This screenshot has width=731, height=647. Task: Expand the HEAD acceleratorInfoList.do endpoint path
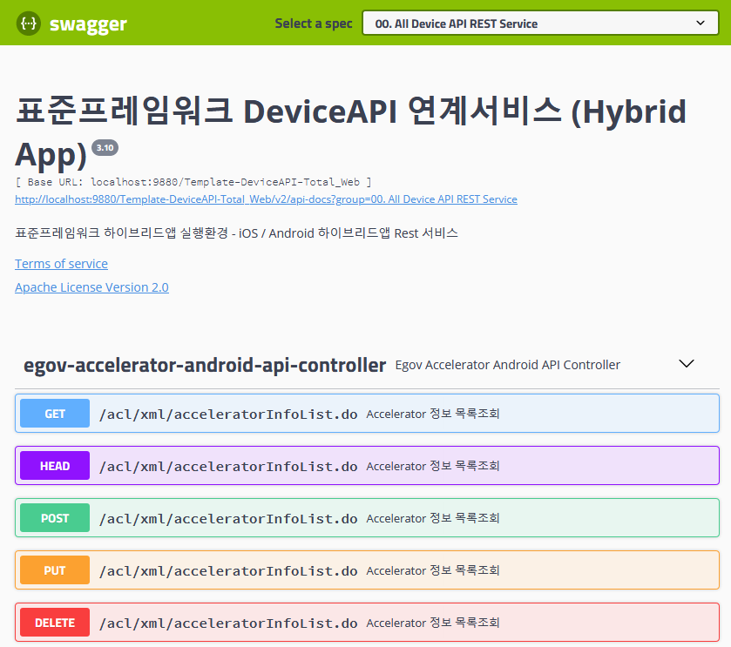click(x=228, y=466)
